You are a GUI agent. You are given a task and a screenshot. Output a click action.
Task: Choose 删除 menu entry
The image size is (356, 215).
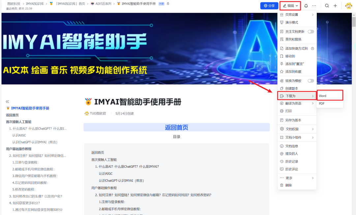pos(297,185)
